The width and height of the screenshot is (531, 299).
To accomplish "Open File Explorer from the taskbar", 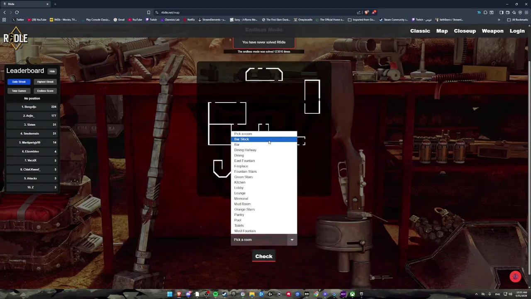I will tap(252, 294).
